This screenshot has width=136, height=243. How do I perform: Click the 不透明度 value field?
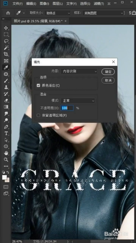pos(67,108)
